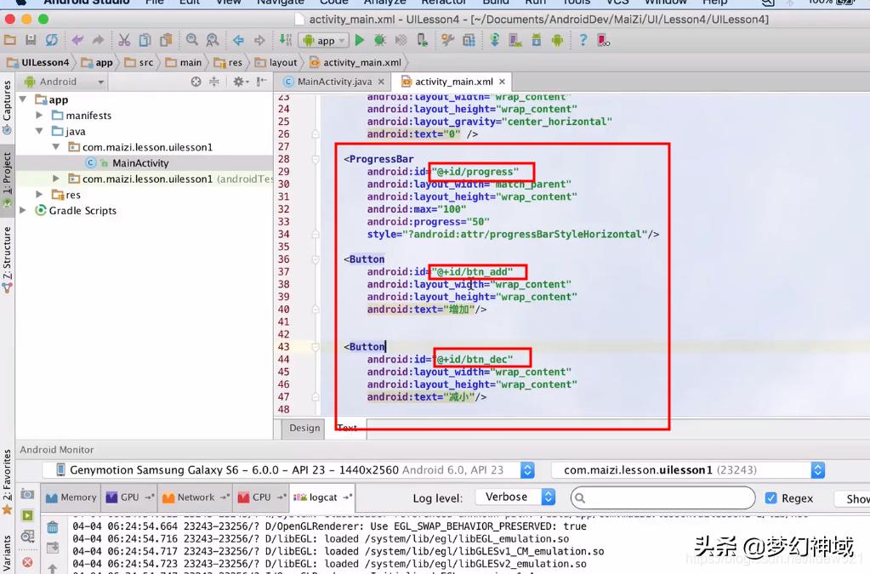Open the Android project view dropdown
The height and width of the screenshot is (574, 870).
click(64, 82)
